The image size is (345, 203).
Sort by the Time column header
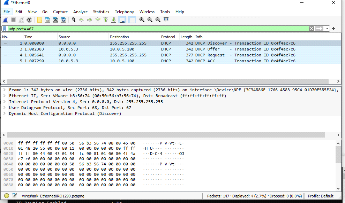point(40,37)
